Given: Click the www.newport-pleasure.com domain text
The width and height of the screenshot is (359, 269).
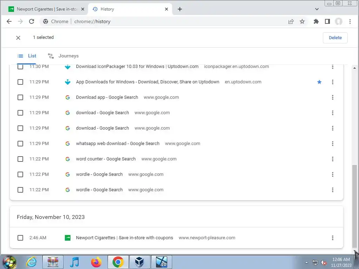Looking at the screenshot, I should pyautogui.click(x=207, y=238).
